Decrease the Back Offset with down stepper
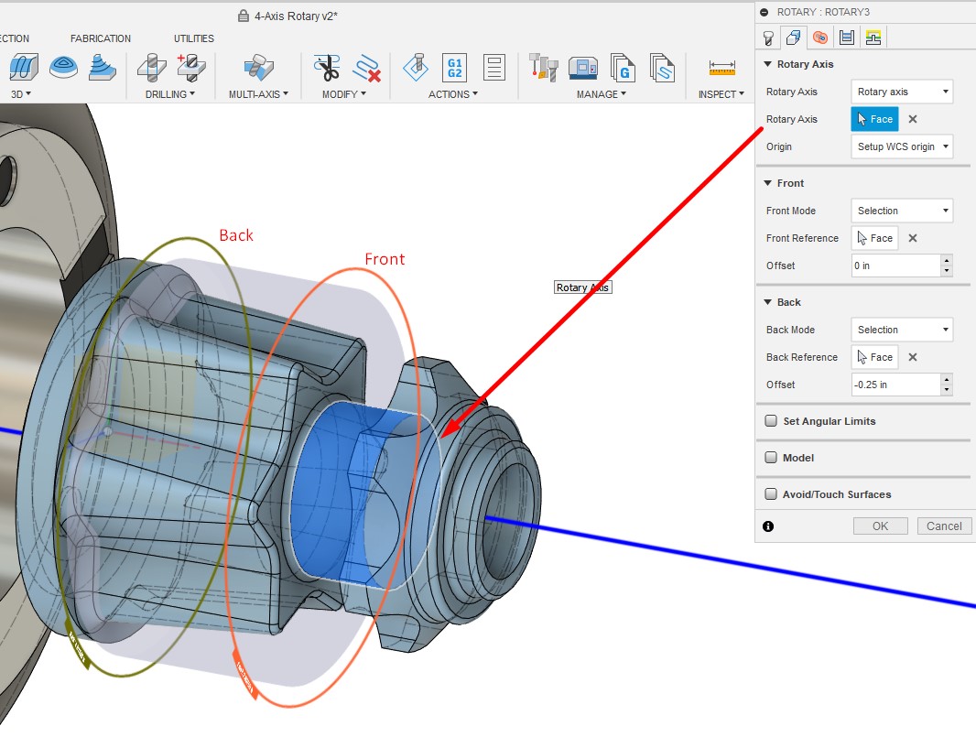 (947, 390)
